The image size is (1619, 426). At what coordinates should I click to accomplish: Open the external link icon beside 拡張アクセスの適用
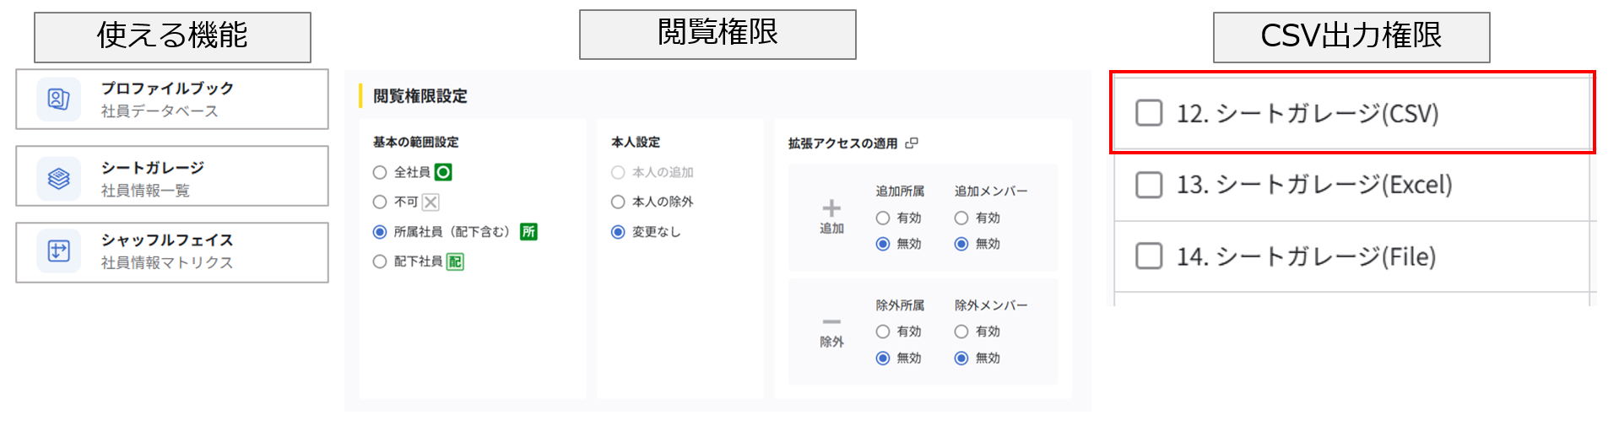(x=912, y=143)
